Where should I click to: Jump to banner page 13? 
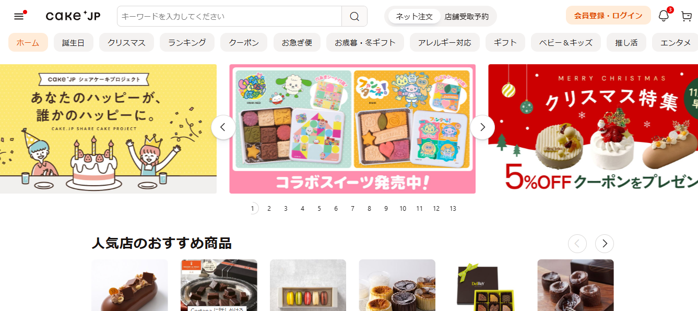tap(453, 209)
